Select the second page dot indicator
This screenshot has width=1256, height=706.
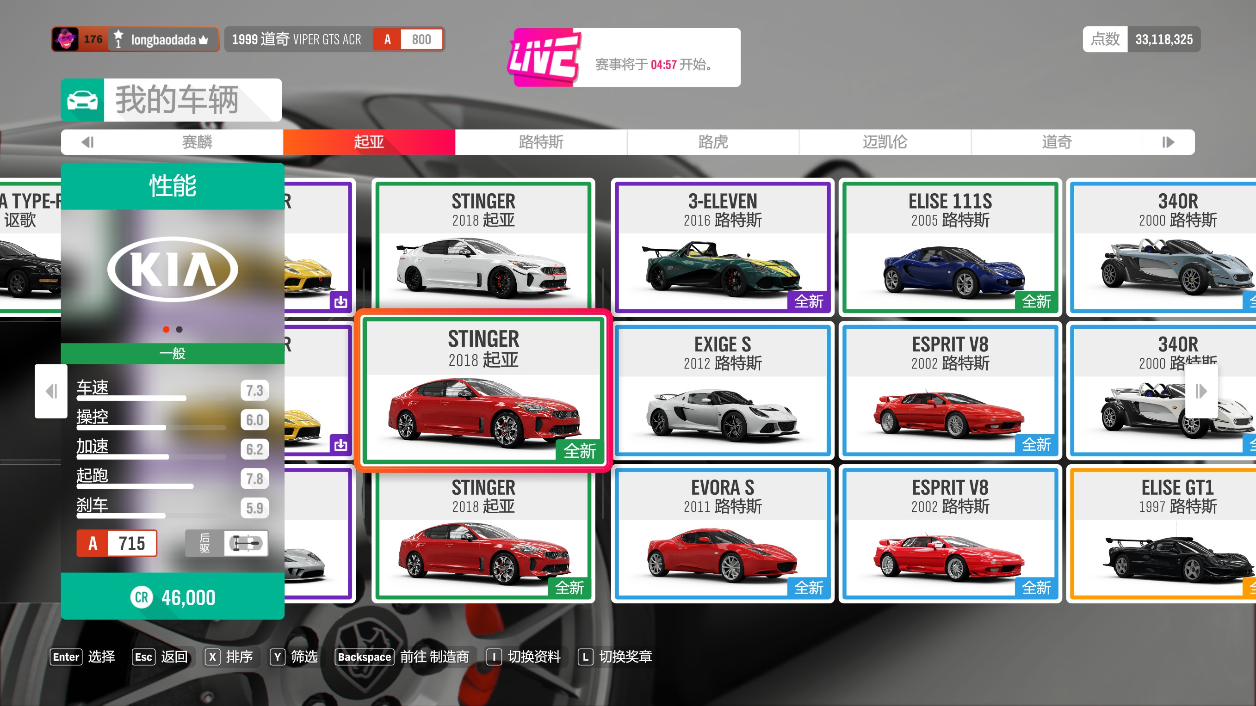179,330
